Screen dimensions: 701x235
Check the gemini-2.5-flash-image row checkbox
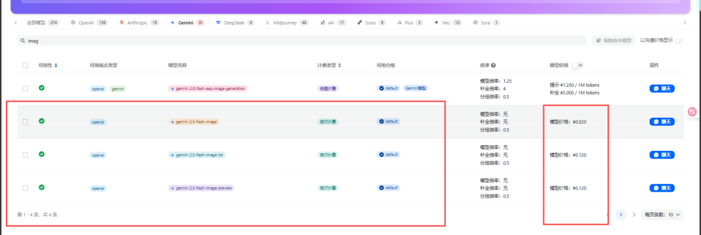tap(25, 122)
